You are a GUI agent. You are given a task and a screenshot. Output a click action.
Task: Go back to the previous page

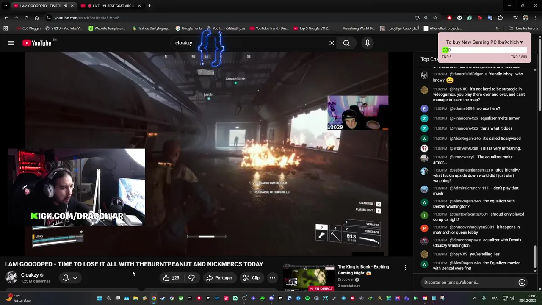click(x=6, y=18)
